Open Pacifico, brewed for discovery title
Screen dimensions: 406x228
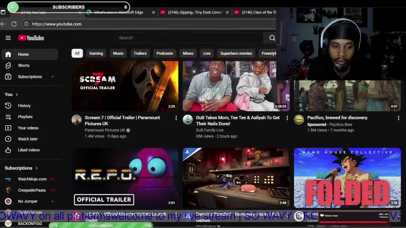pyautogui.click(x=337, y=117)
